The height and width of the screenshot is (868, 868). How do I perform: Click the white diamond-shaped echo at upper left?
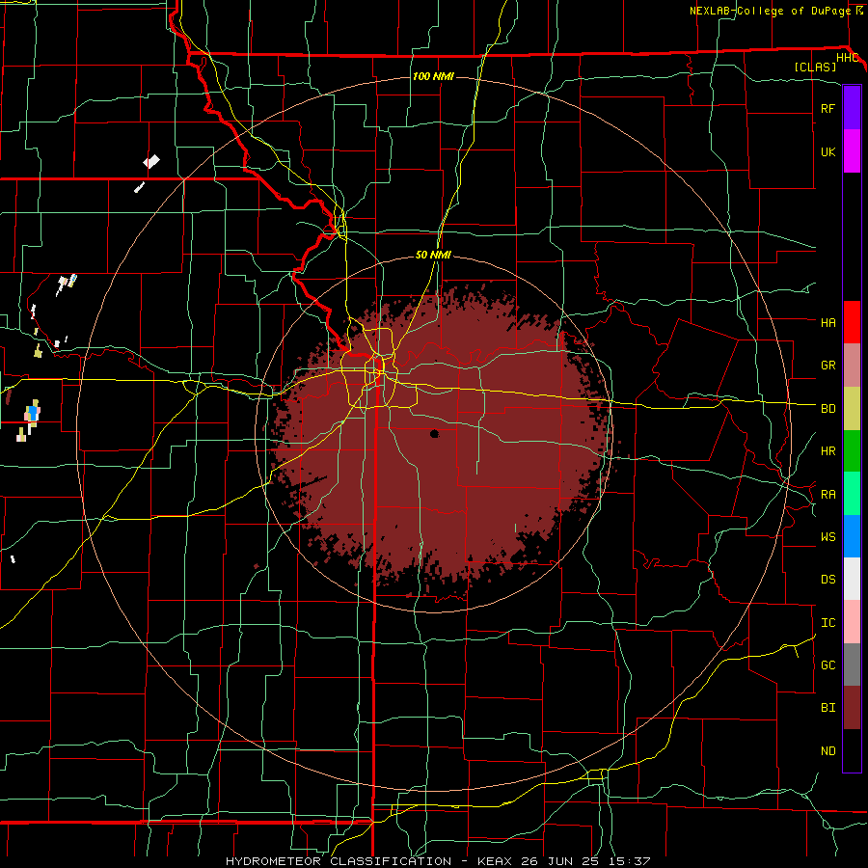151,162
